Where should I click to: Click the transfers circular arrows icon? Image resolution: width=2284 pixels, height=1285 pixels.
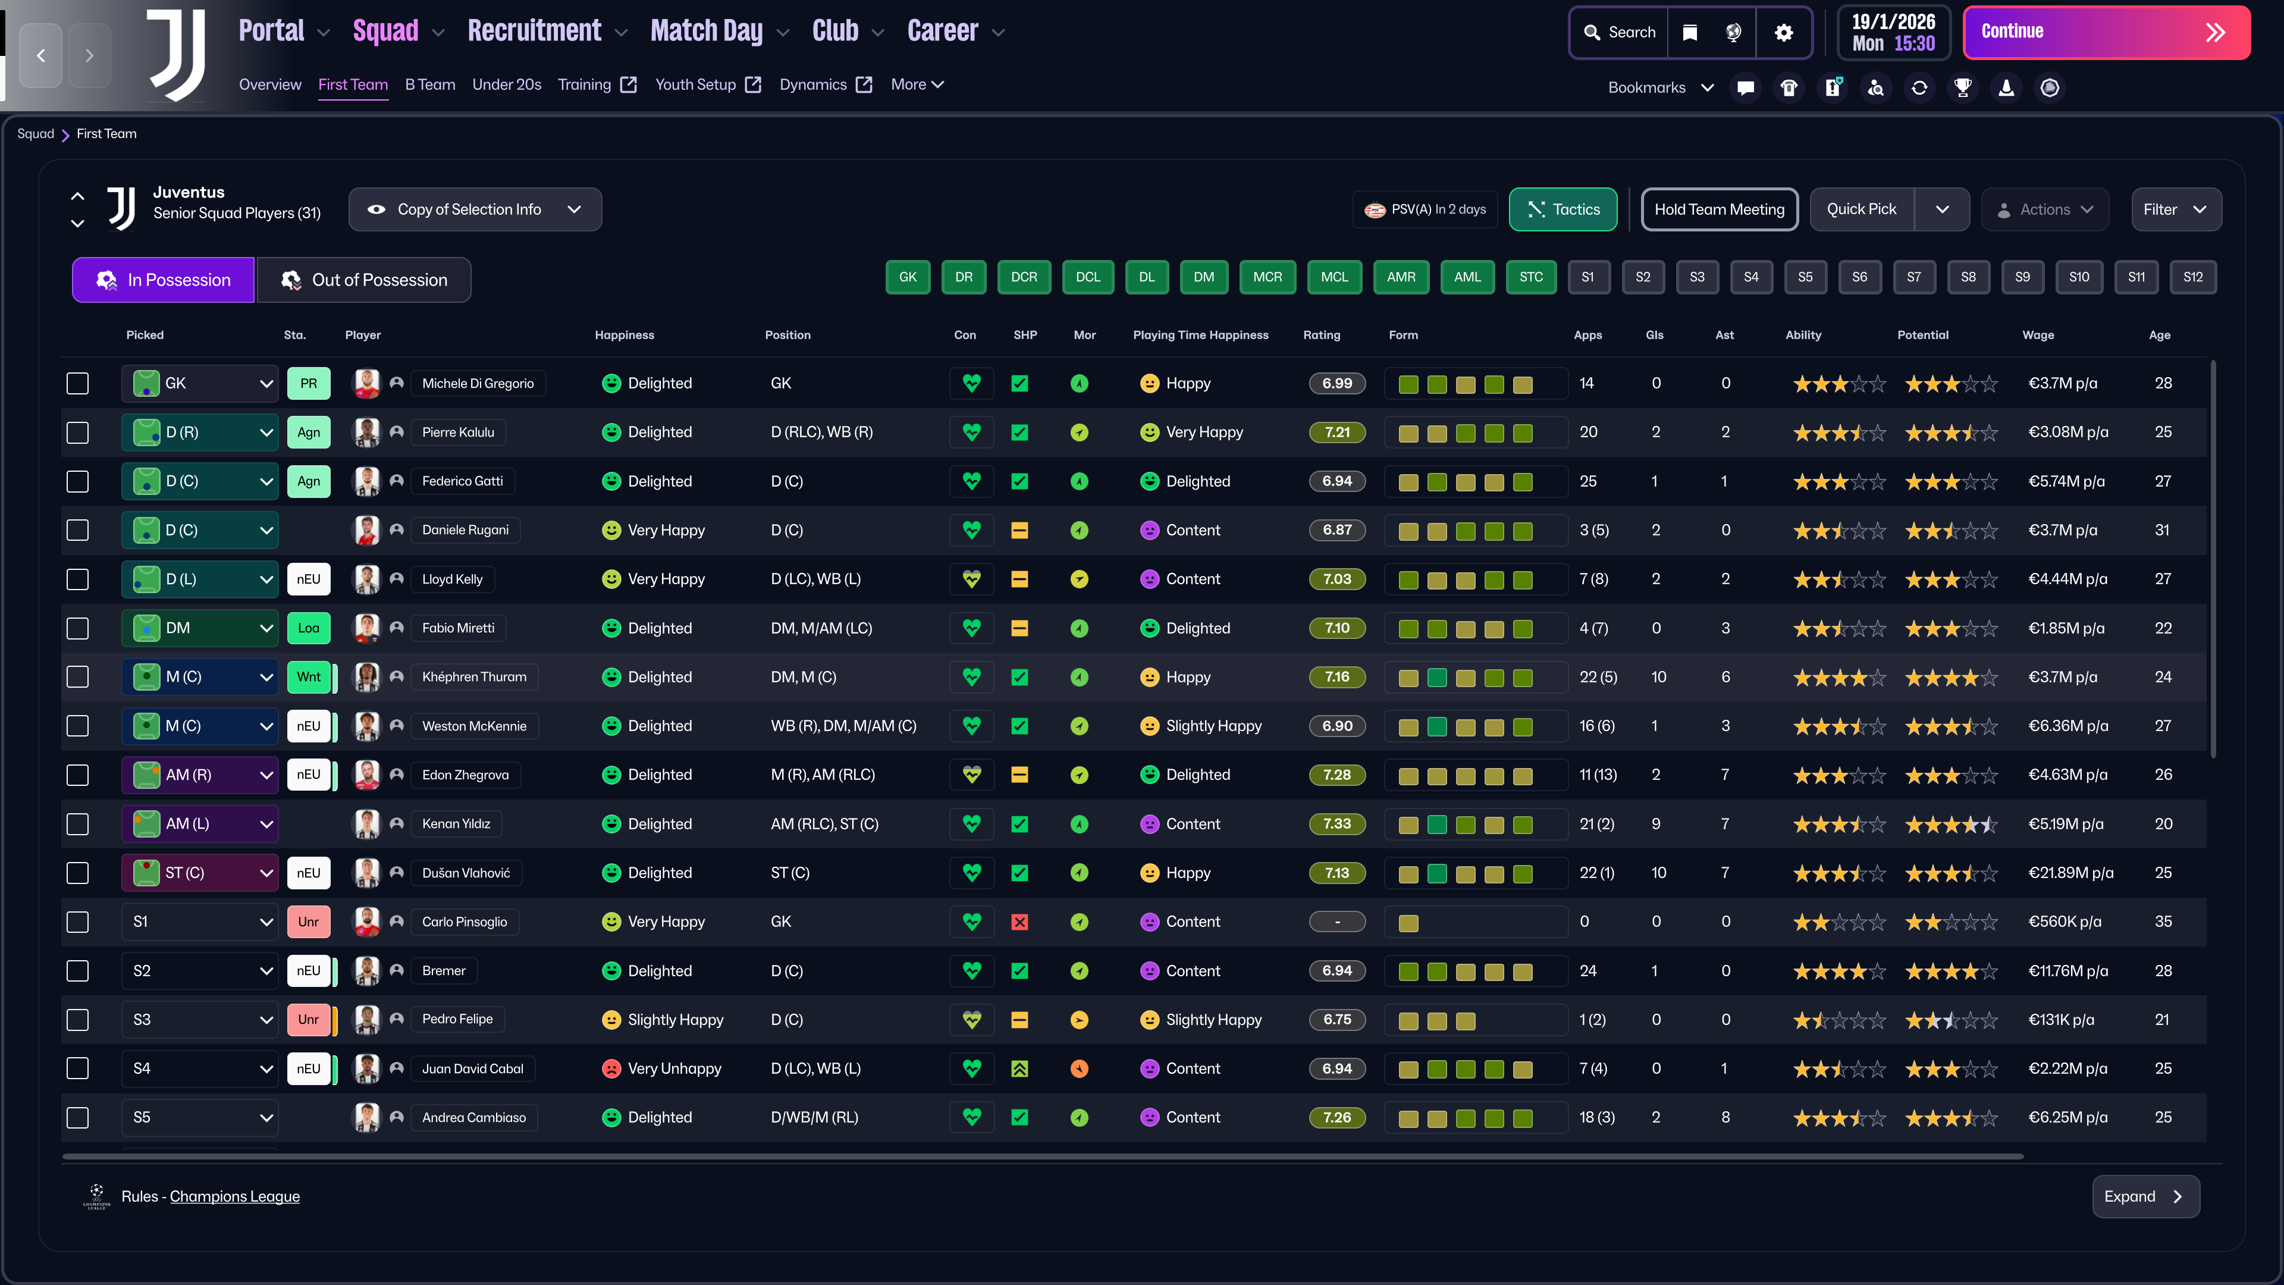pos(1919,87)
